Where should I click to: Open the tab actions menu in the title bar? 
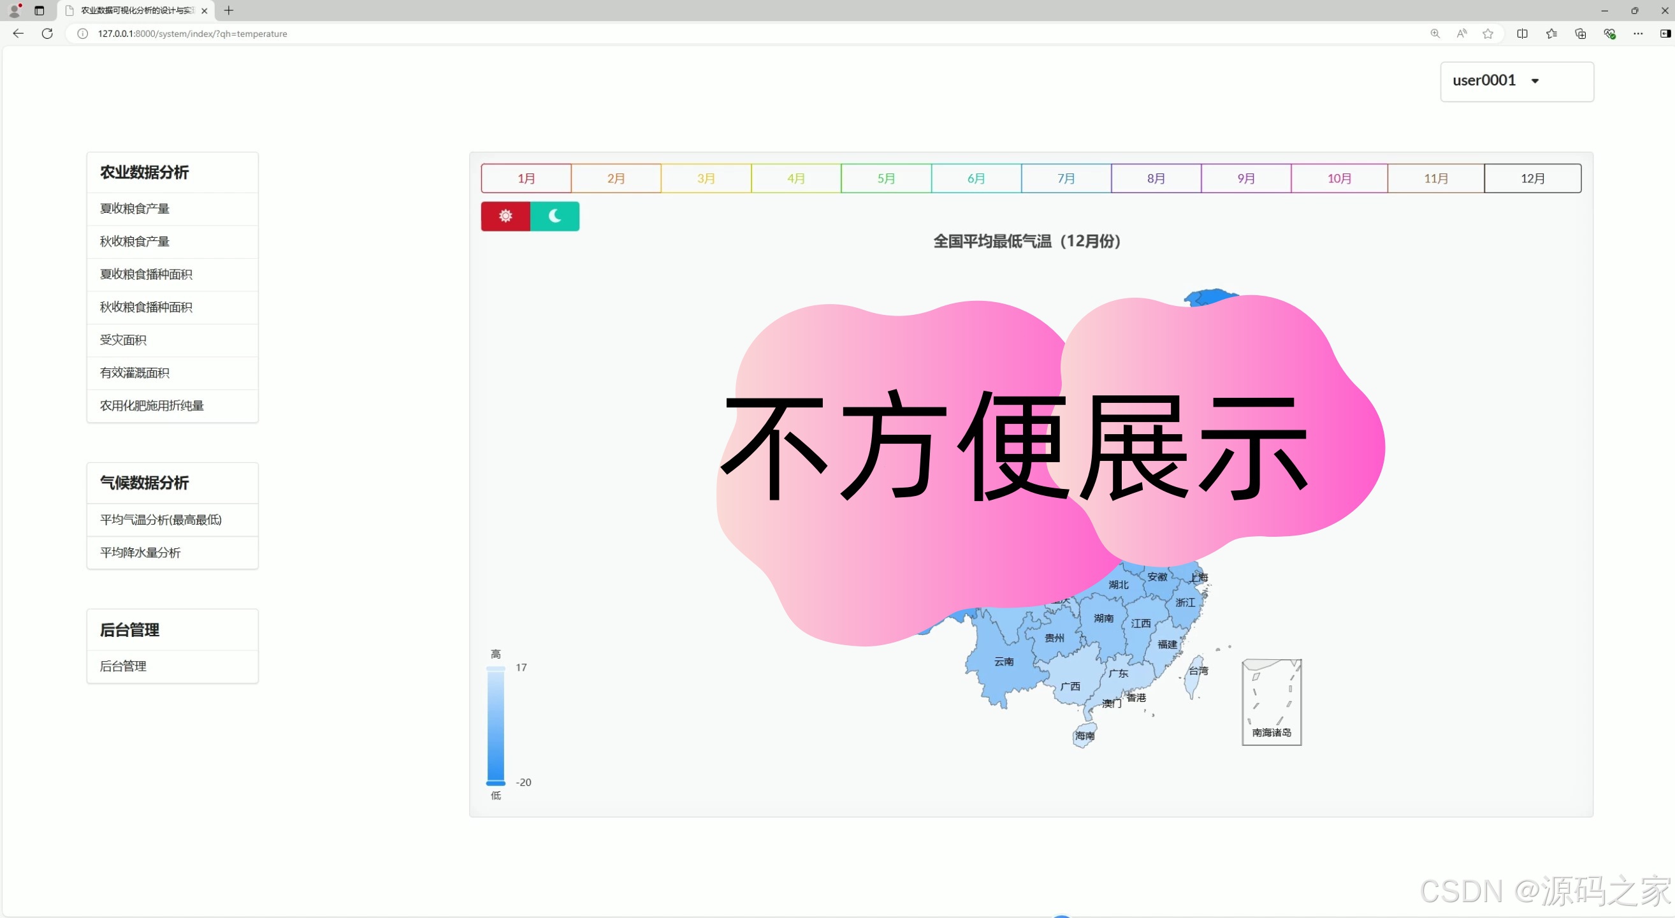coord(39,10)
